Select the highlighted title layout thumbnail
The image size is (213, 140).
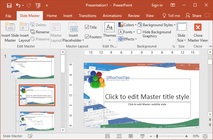point(37,95)
